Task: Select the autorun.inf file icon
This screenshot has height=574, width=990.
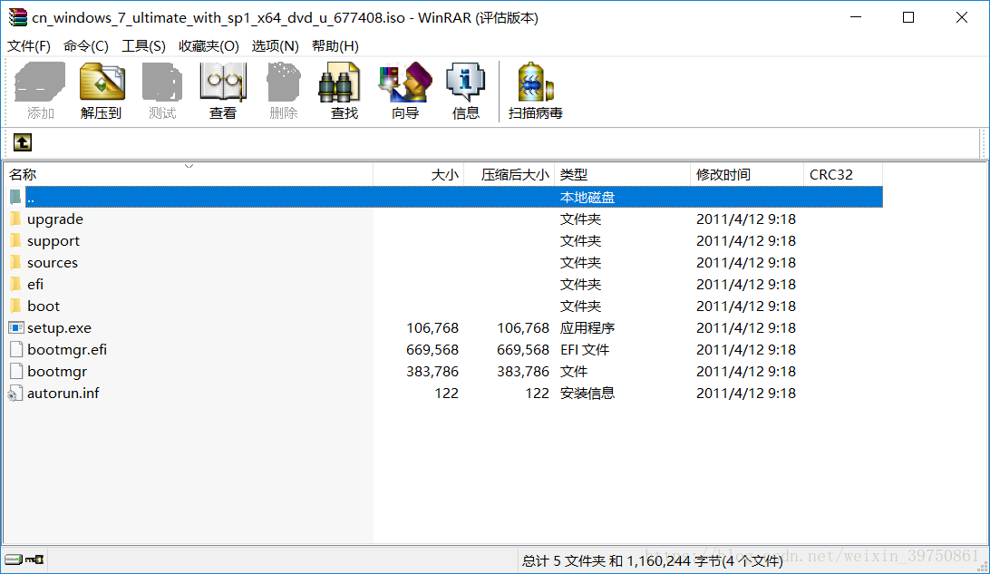Action: [15, 394]
